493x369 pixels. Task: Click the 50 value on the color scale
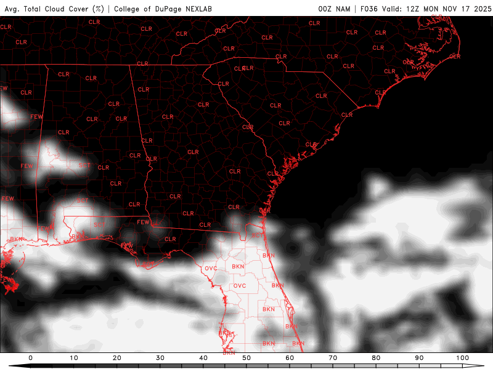pos(246,358)
